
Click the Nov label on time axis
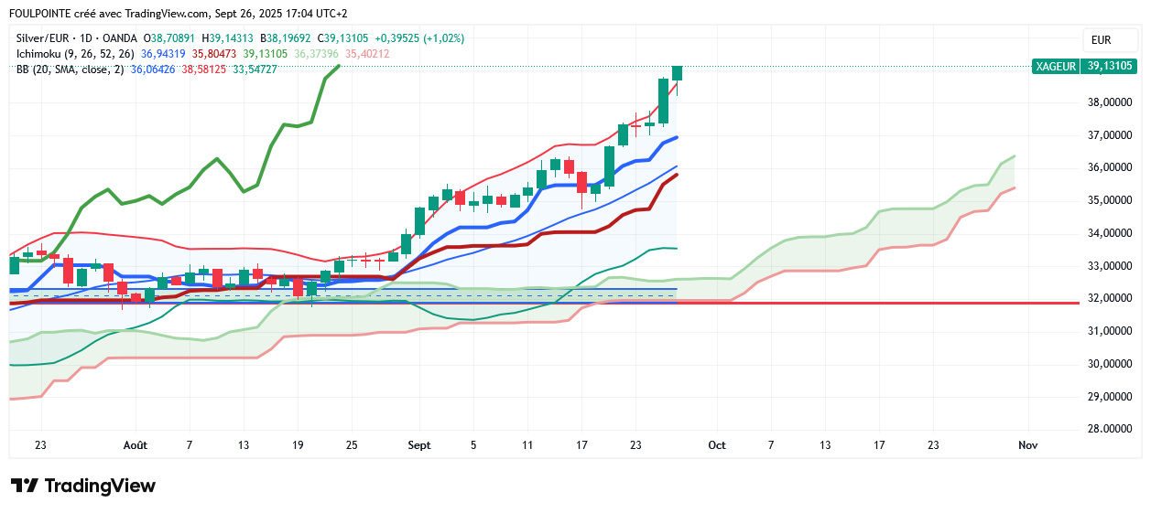(x=1027, y=445)
